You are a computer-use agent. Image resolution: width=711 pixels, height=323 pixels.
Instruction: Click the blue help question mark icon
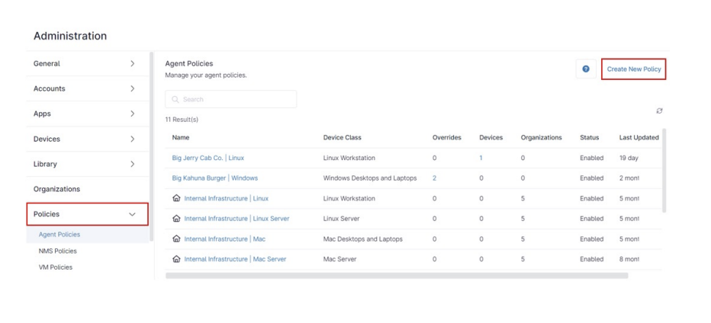point(586,69)
